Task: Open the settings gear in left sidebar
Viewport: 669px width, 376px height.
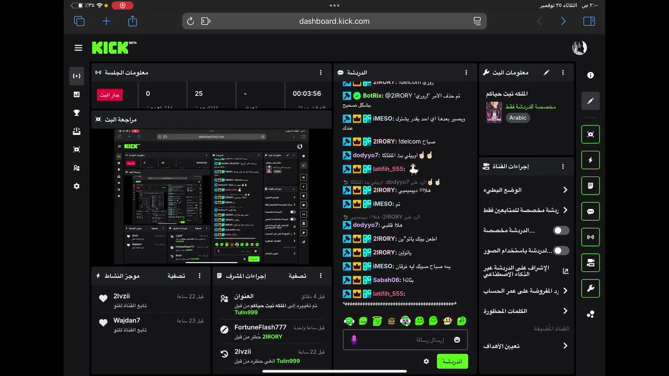Action: coord(77,186)
